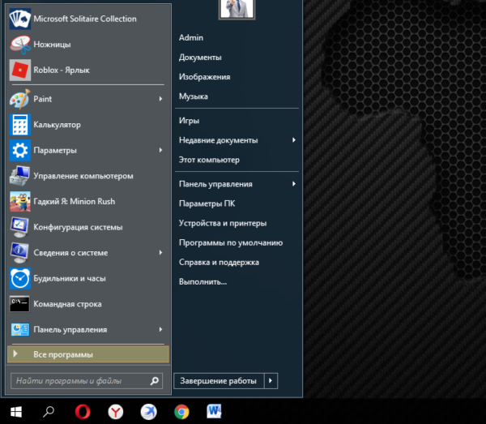The height and width of the screenshot is (424, 486).
Task: Open the Microsoft Solitaire Collection cards icon
Action: 20,19
